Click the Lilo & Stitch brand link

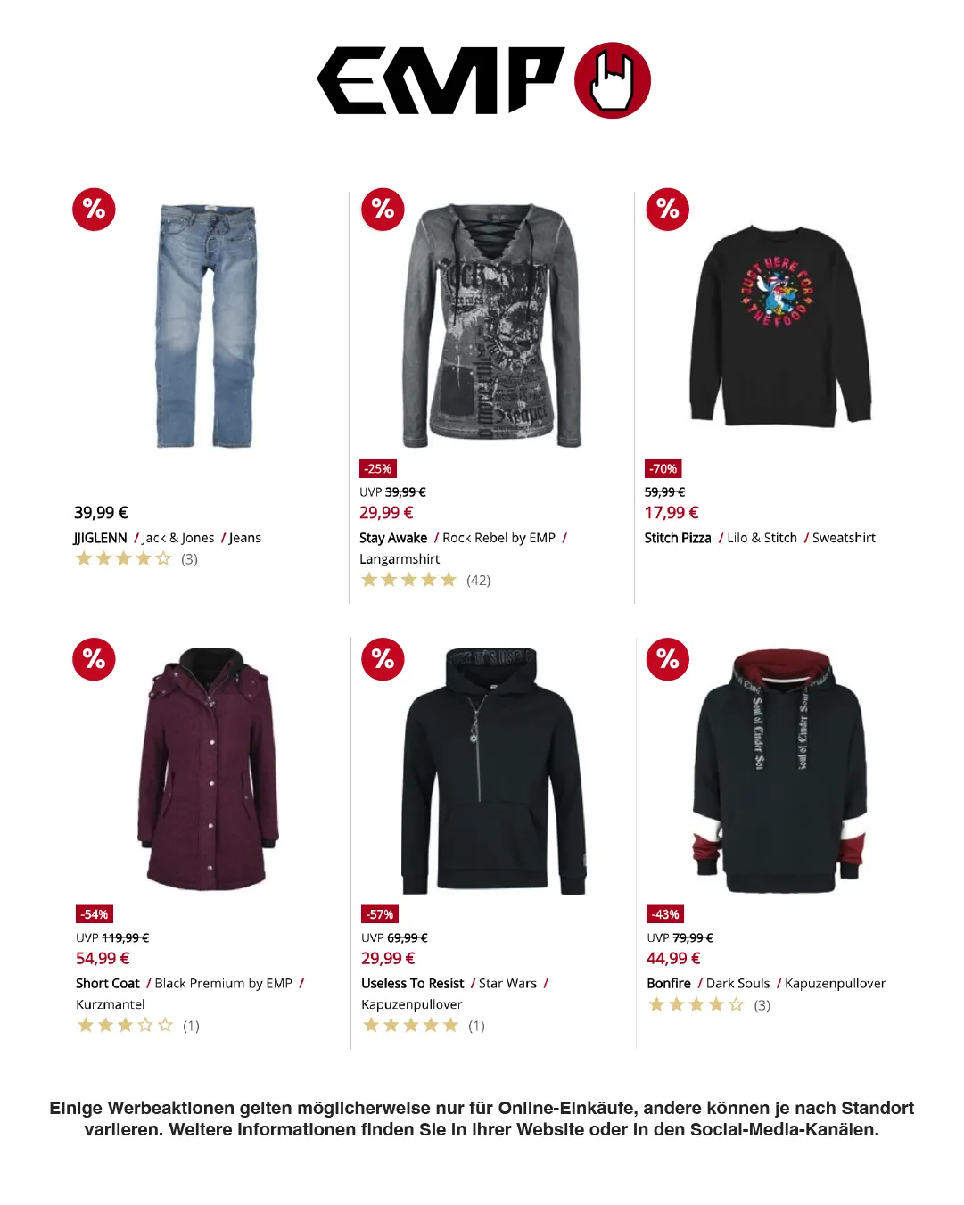pyautogui.click(x=762, y=538)
